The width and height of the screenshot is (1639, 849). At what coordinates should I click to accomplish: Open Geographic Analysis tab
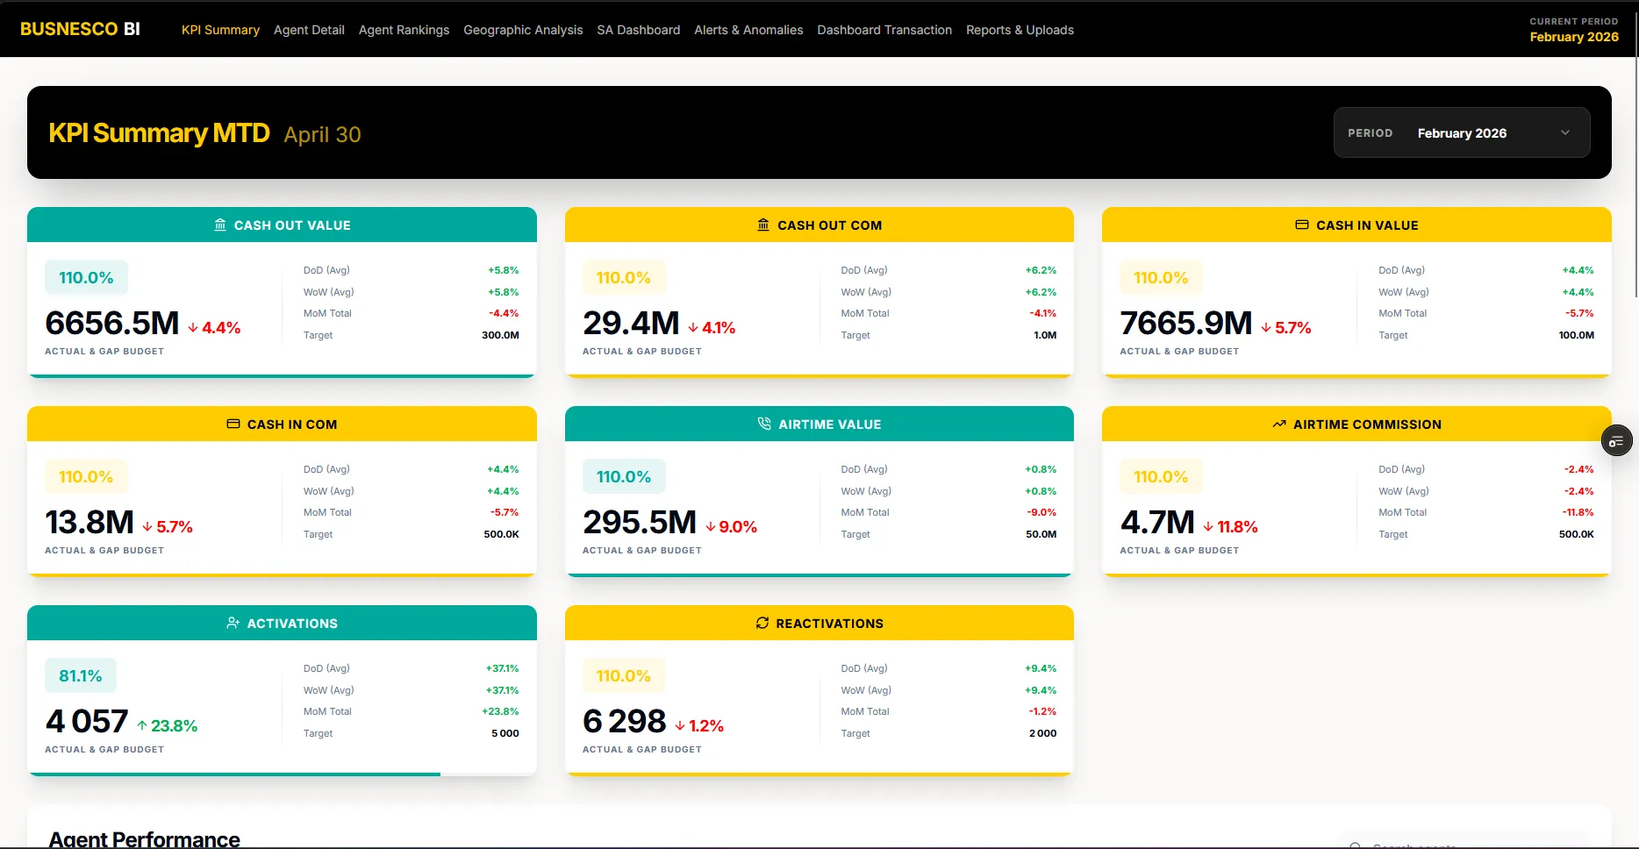[523, 30]
